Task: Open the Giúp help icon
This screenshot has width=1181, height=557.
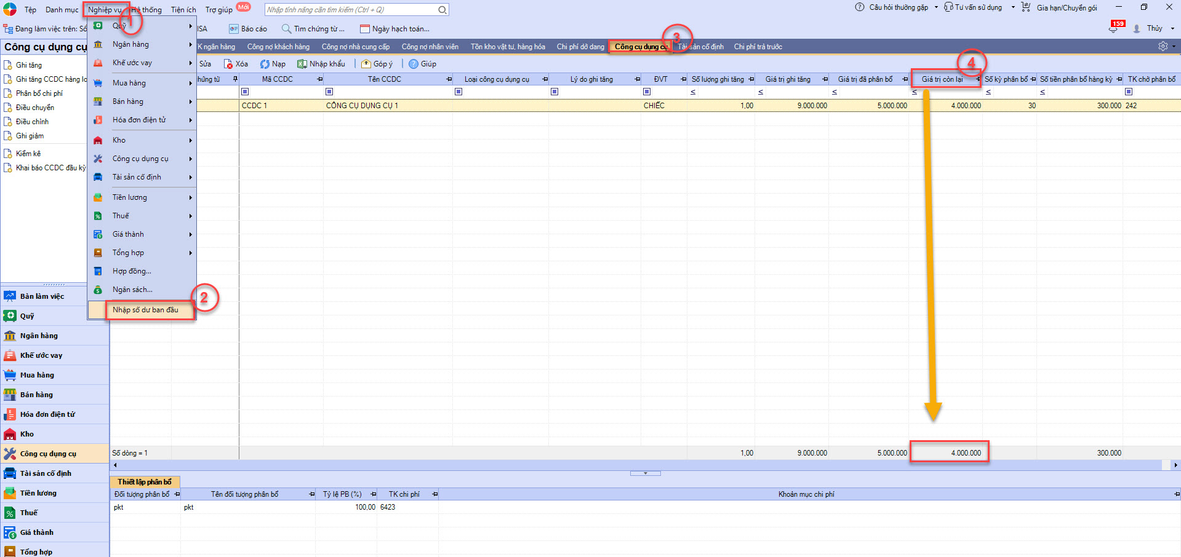Action: pyautogui.click(x=414, y=64)
